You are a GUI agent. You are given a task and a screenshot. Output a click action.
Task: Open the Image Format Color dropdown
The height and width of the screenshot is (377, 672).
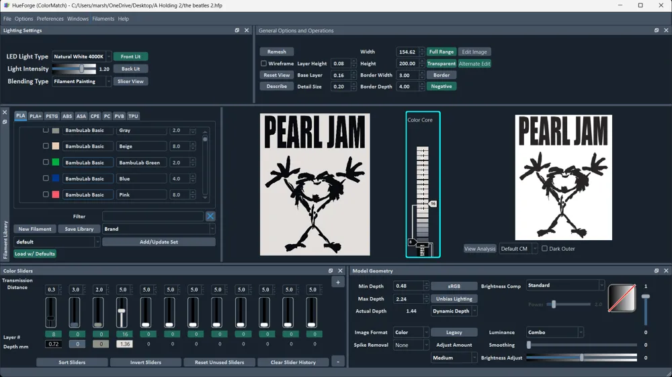(411, 332)
